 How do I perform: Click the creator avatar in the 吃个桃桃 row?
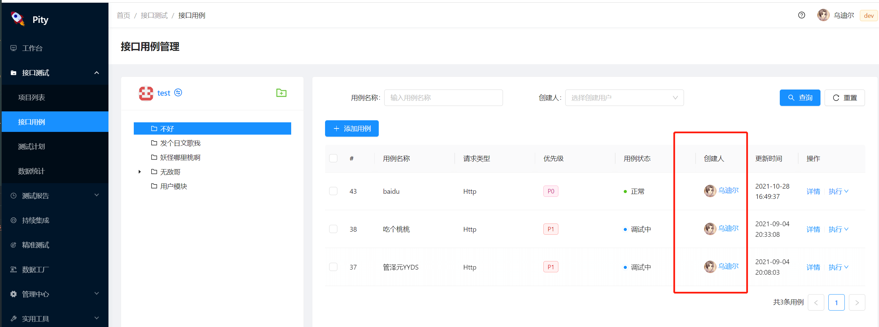(x=710, y=229)
